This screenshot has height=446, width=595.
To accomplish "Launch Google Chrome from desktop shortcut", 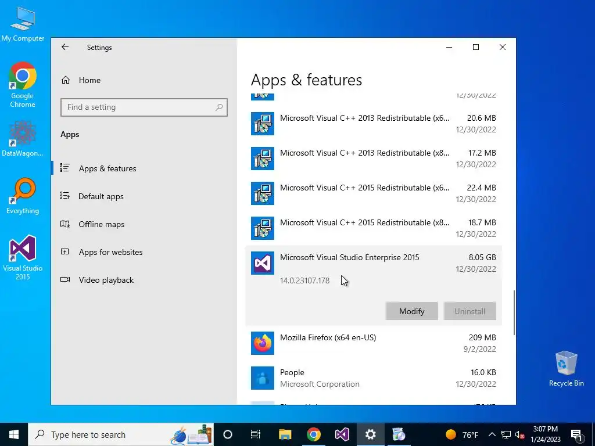I will tap(23, 85).
